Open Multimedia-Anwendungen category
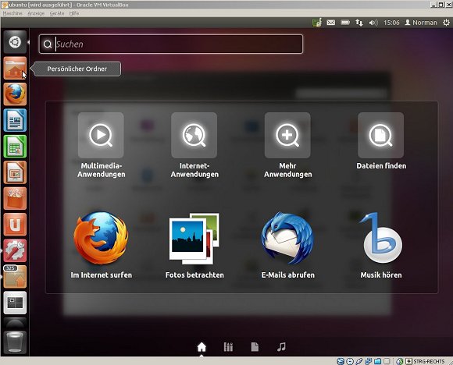 [101, 145]
